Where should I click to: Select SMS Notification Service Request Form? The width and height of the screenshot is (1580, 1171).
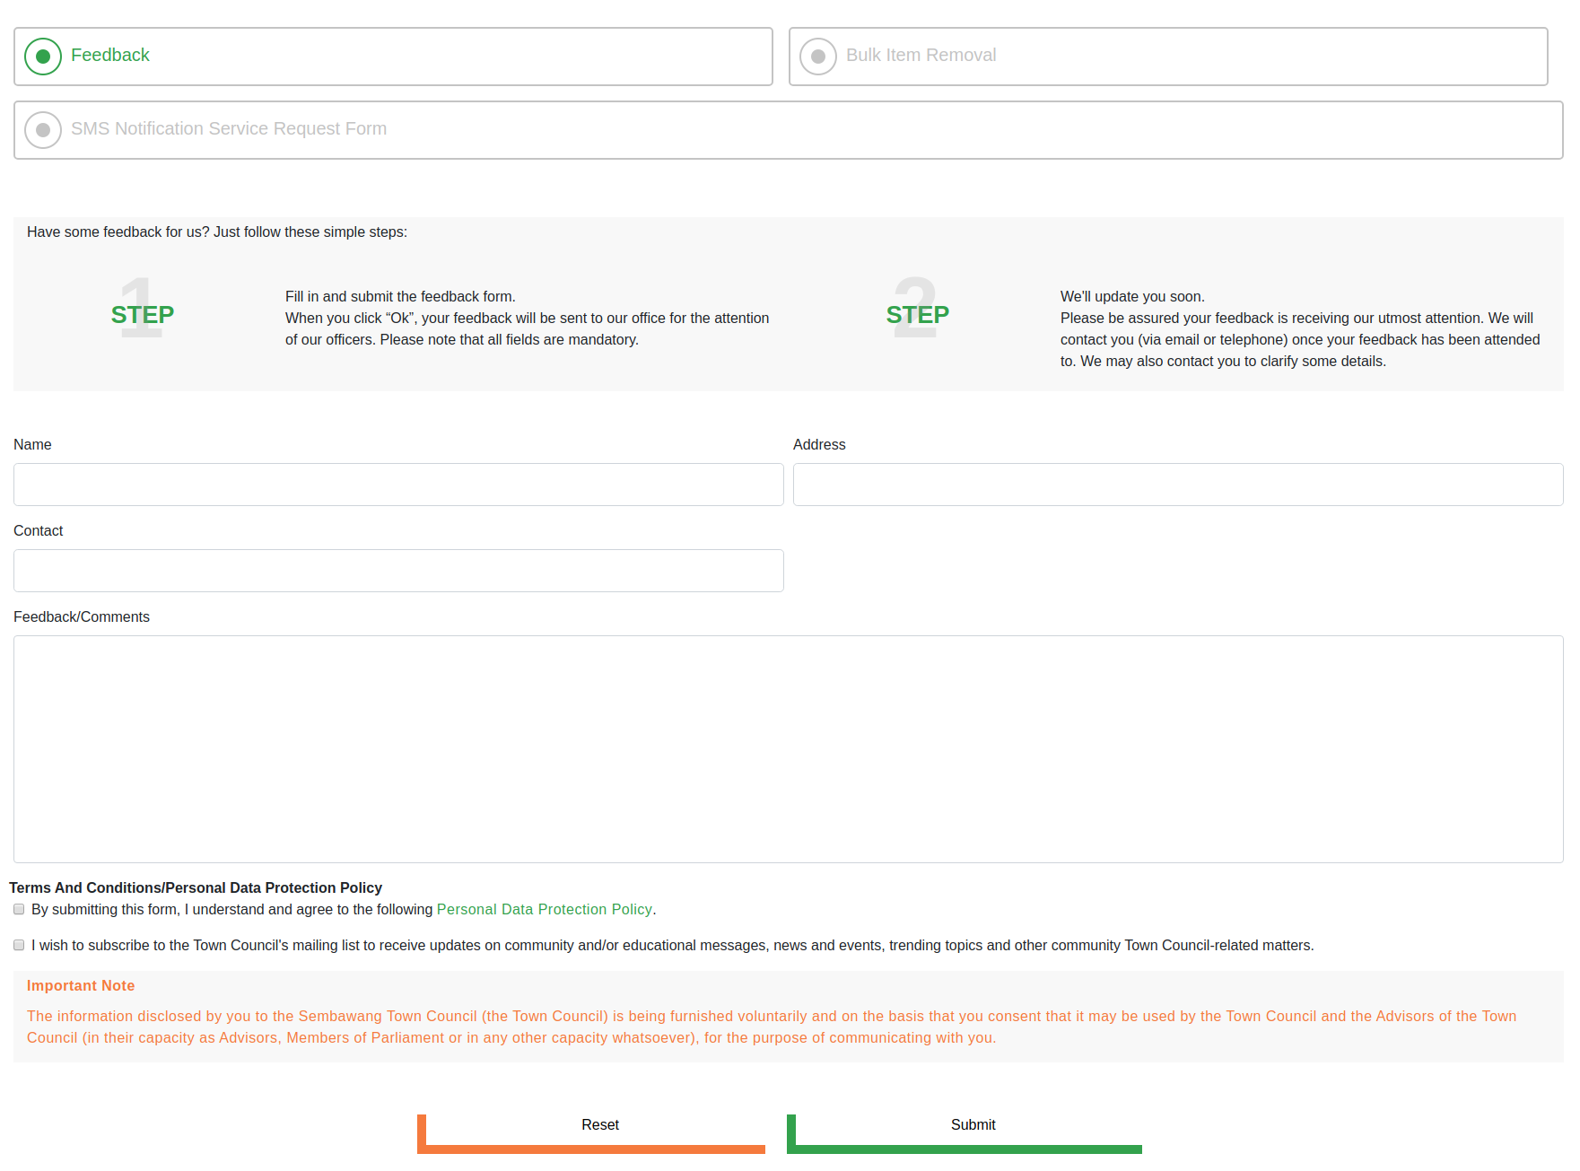coord(43,130)
